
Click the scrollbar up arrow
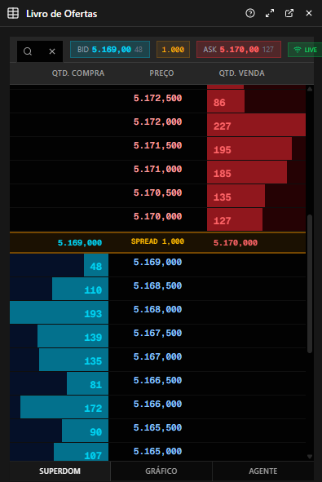point(310,89)
